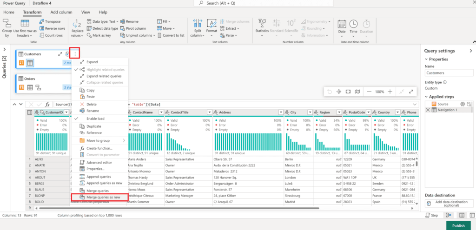Choose Append queries as new
This screenshot has width=476, height=230.
click(x=99, y=183)
